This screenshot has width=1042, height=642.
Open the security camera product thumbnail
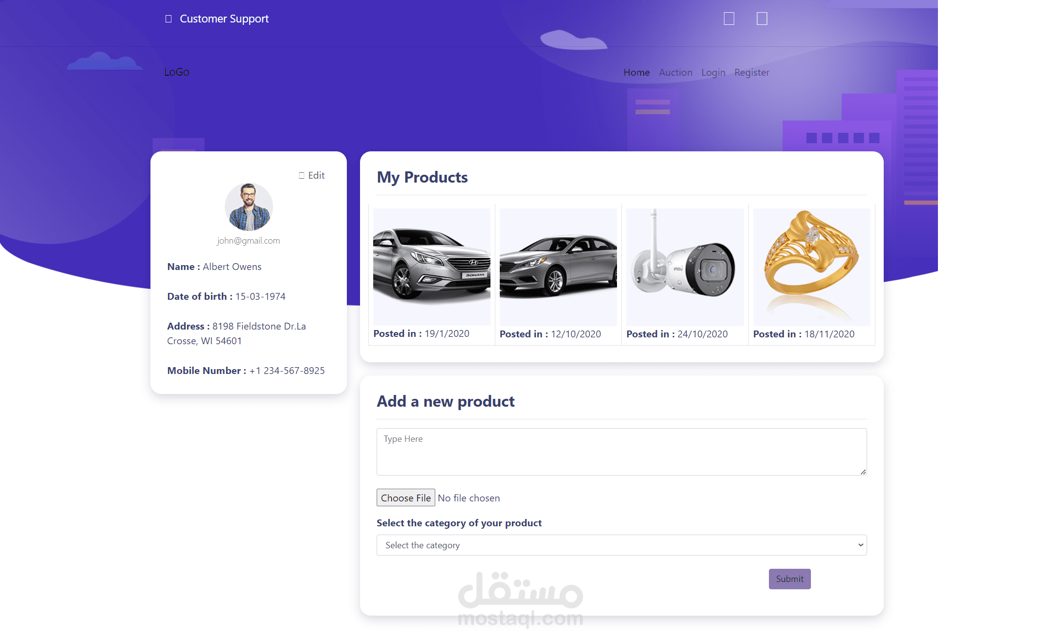(685, 267)
